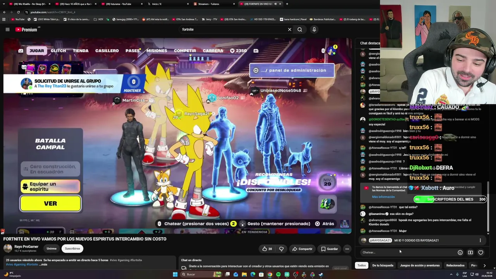Like the video with thumbs up
Image resolution: width=496 pixels, height=279 pixels.
tap(267, 249)
